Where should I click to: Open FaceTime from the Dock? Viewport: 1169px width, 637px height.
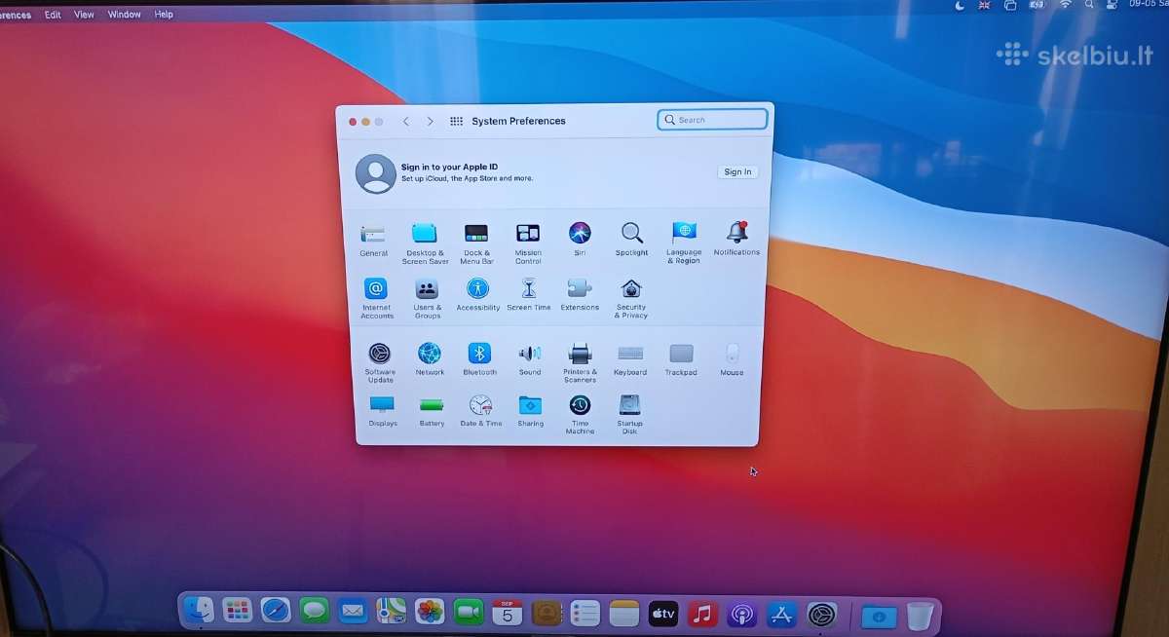pyautogui.click(x=469, y=612)
